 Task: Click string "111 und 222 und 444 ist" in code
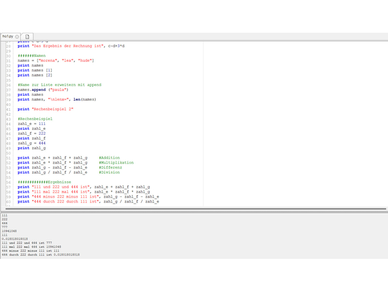coord(61,187)
